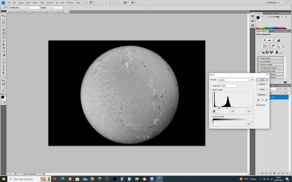Pick the black point eyedropper in Levels

point(258,100)
